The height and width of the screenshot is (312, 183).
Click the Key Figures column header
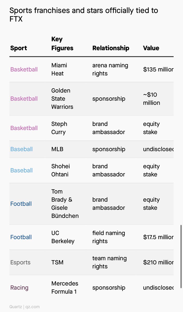pos(62,44)
